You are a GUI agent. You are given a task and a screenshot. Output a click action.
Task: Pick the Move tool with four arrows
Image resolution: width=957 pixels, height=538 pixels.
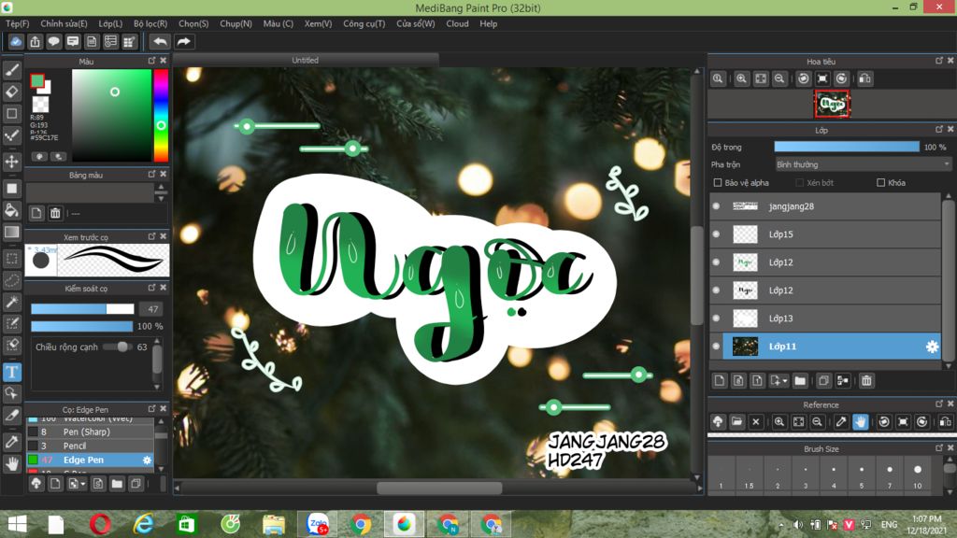click(11, 162)
